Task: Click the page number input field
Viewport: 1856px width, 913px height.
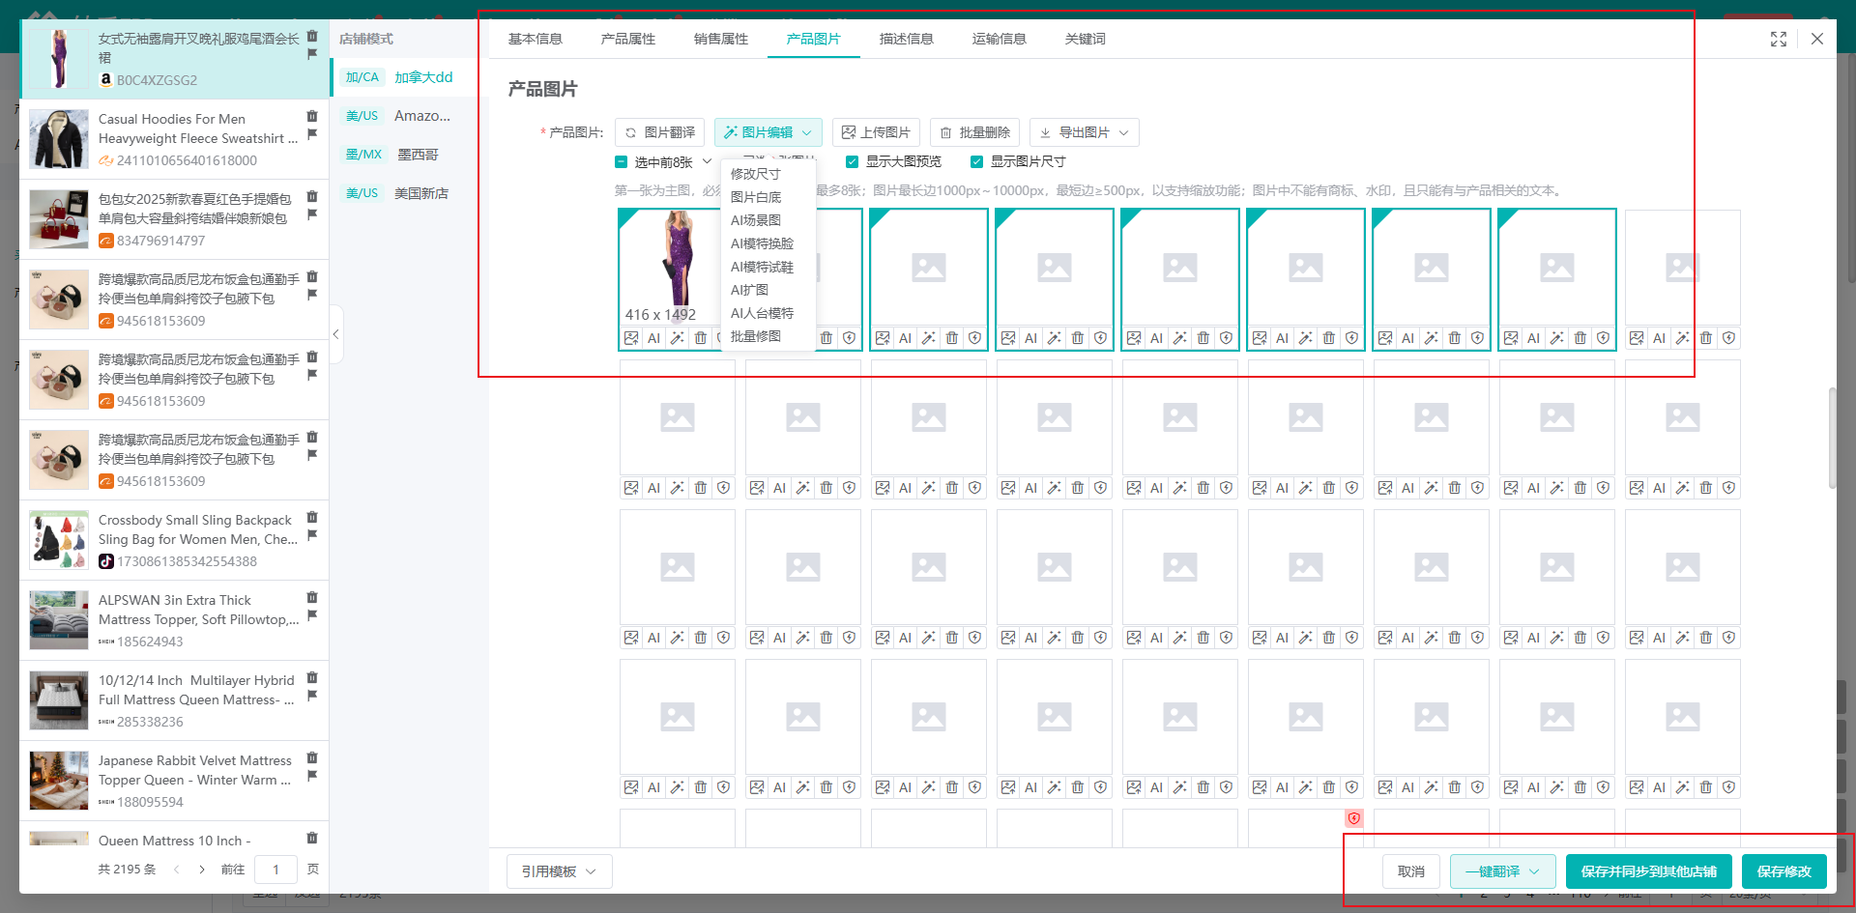Action: (275, 870)
